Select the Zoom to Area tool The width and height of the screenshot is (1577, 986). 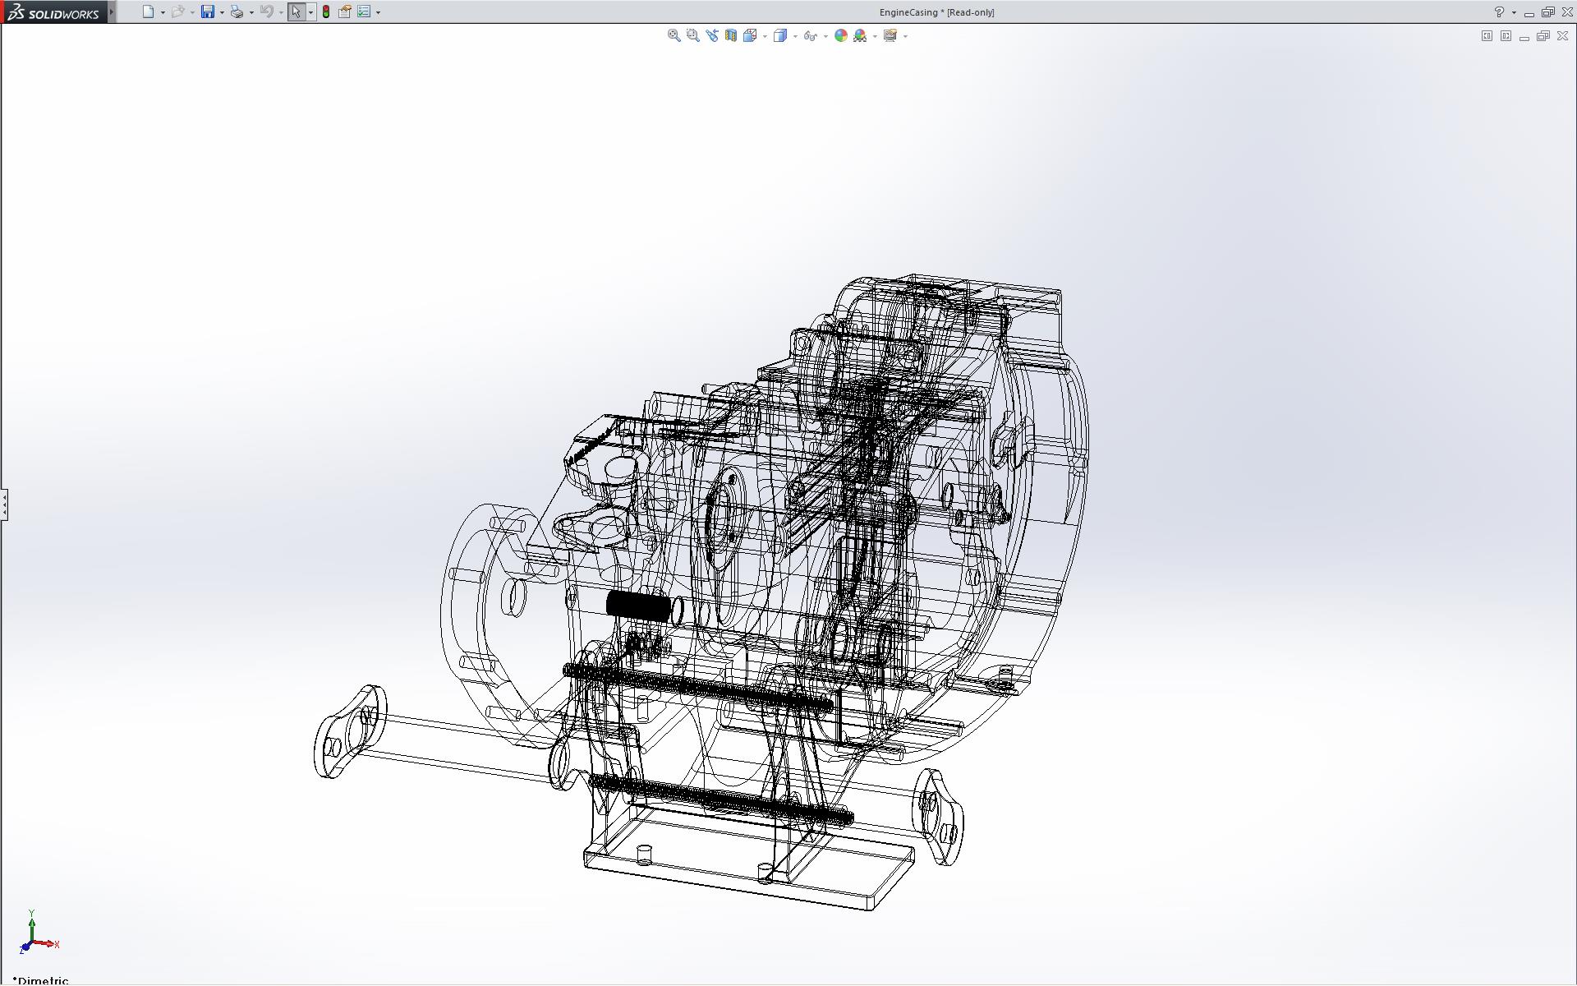(x=693, y=35)
